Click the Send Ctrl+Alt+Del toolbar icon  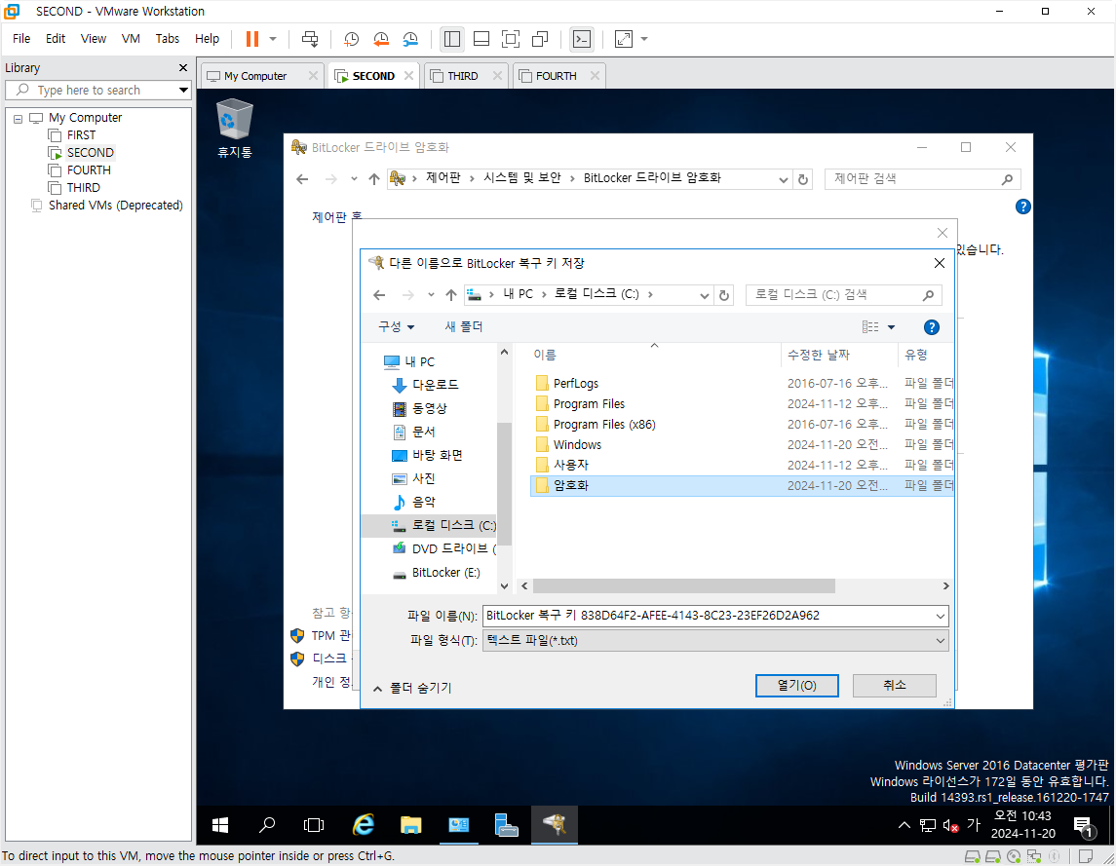[310, 39]
